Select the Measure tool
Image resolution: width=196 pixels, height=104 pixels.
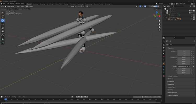[x=3, y=39]
